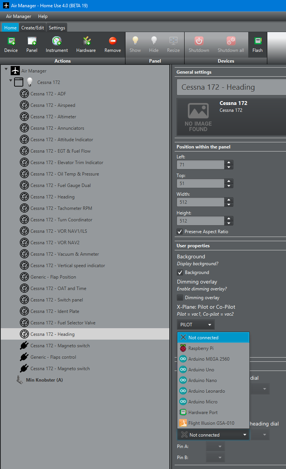Click the red Remove icon
The image size is (286, 469).
(112, 41)
